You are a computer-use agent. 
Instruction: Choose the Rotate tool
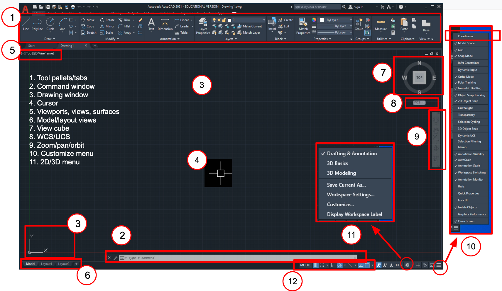pos(107,20)
